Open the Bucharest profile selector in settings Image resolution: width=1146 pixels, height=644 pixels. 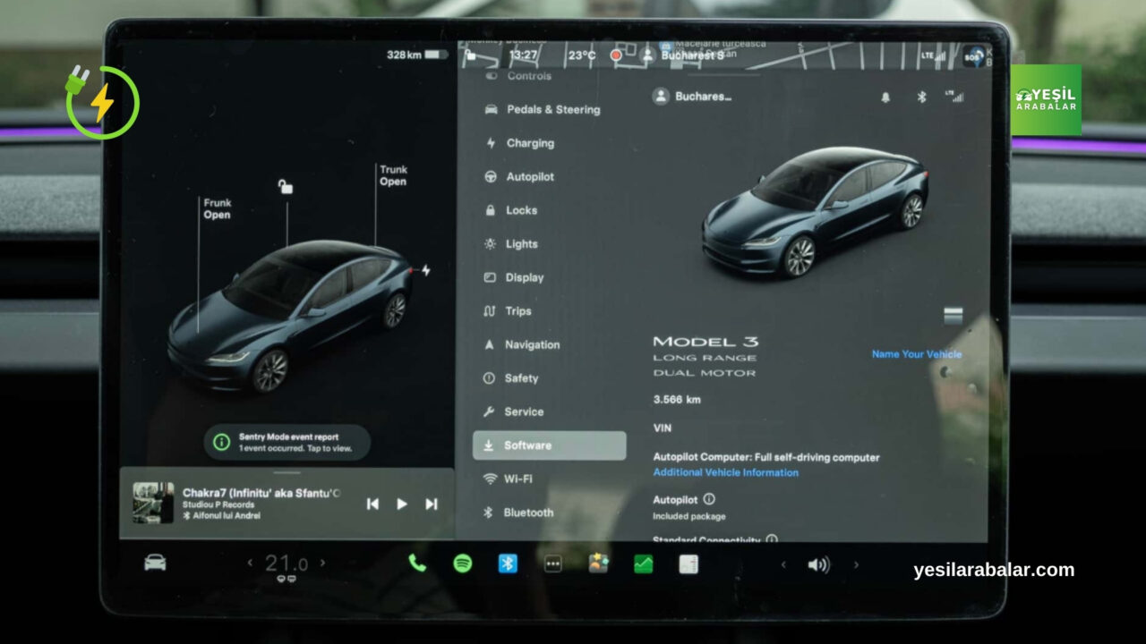(x=692, y=97)
